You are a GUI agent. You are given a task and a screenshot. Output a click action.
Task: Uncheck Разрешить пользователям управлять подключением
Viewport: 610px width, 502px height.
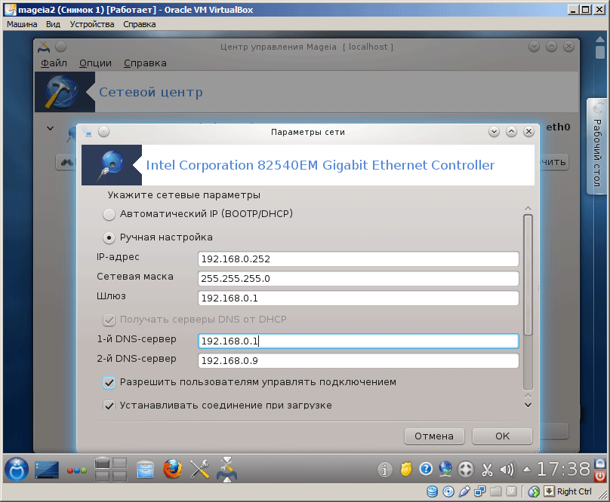click(109, 382)
